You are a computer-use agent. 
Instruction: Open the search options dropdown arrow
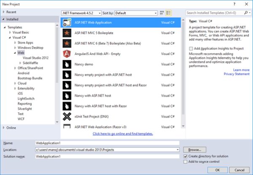coord(250,13)
